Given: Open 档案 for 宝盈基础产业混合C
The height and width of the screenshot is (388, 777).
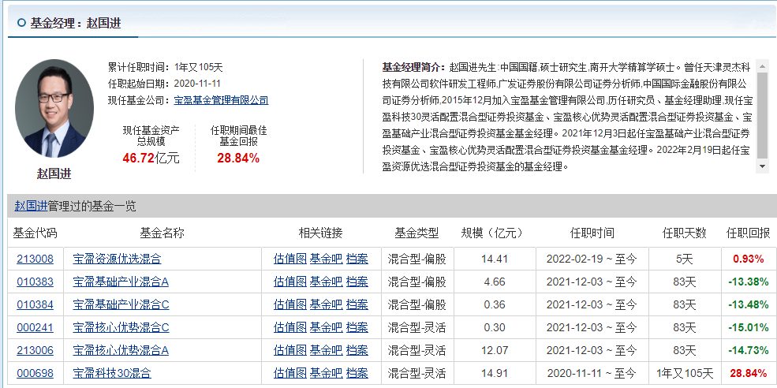Looking at the screenshot, I should click(x=357, y=304).
